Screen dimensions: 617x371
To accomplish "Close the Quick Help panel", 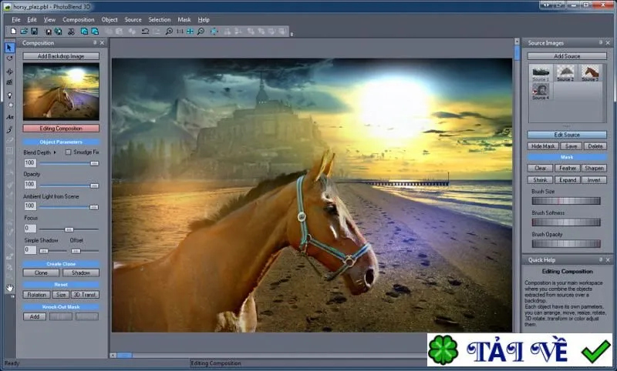I will pos(608,259).
